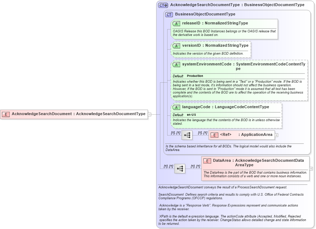Select the DataArea element icon
316x229 pixels.
[206, 160]
